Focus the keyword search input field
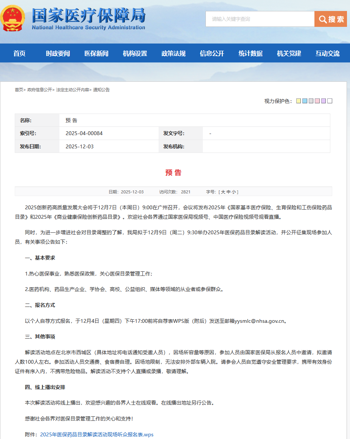Image resolution: width=350 pixels, height=439 pixels. coord(260,19)
